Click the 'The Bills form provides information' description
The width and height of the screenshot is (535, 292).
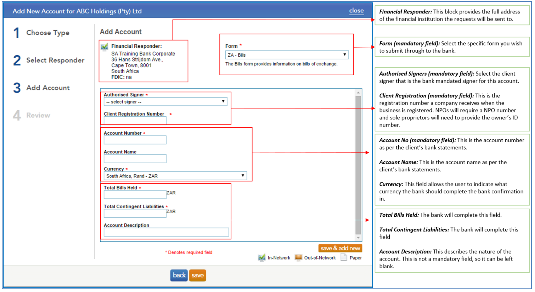(281, 64)
